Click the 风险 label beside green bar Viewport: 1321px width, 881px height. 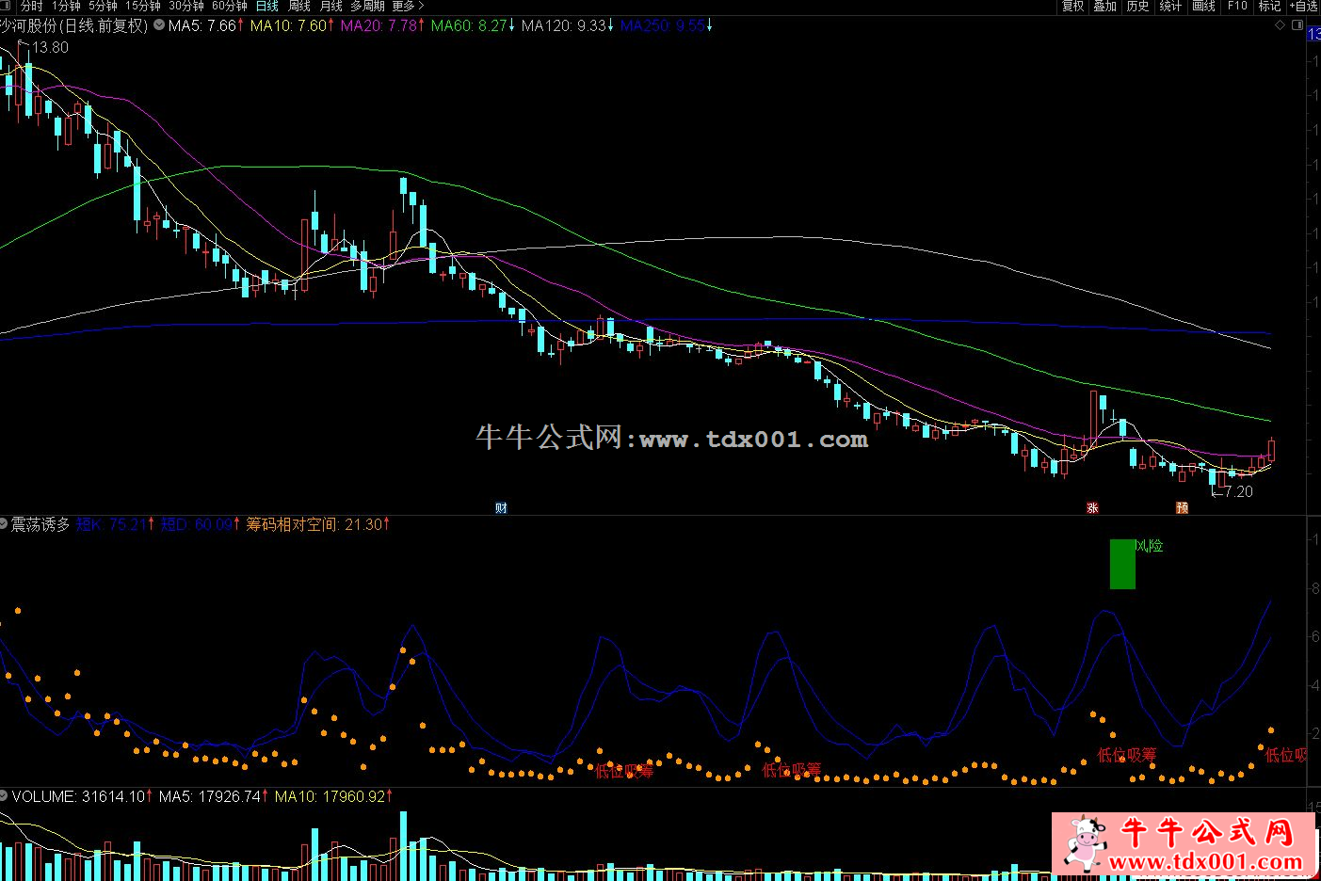[x=1150, y=546]
